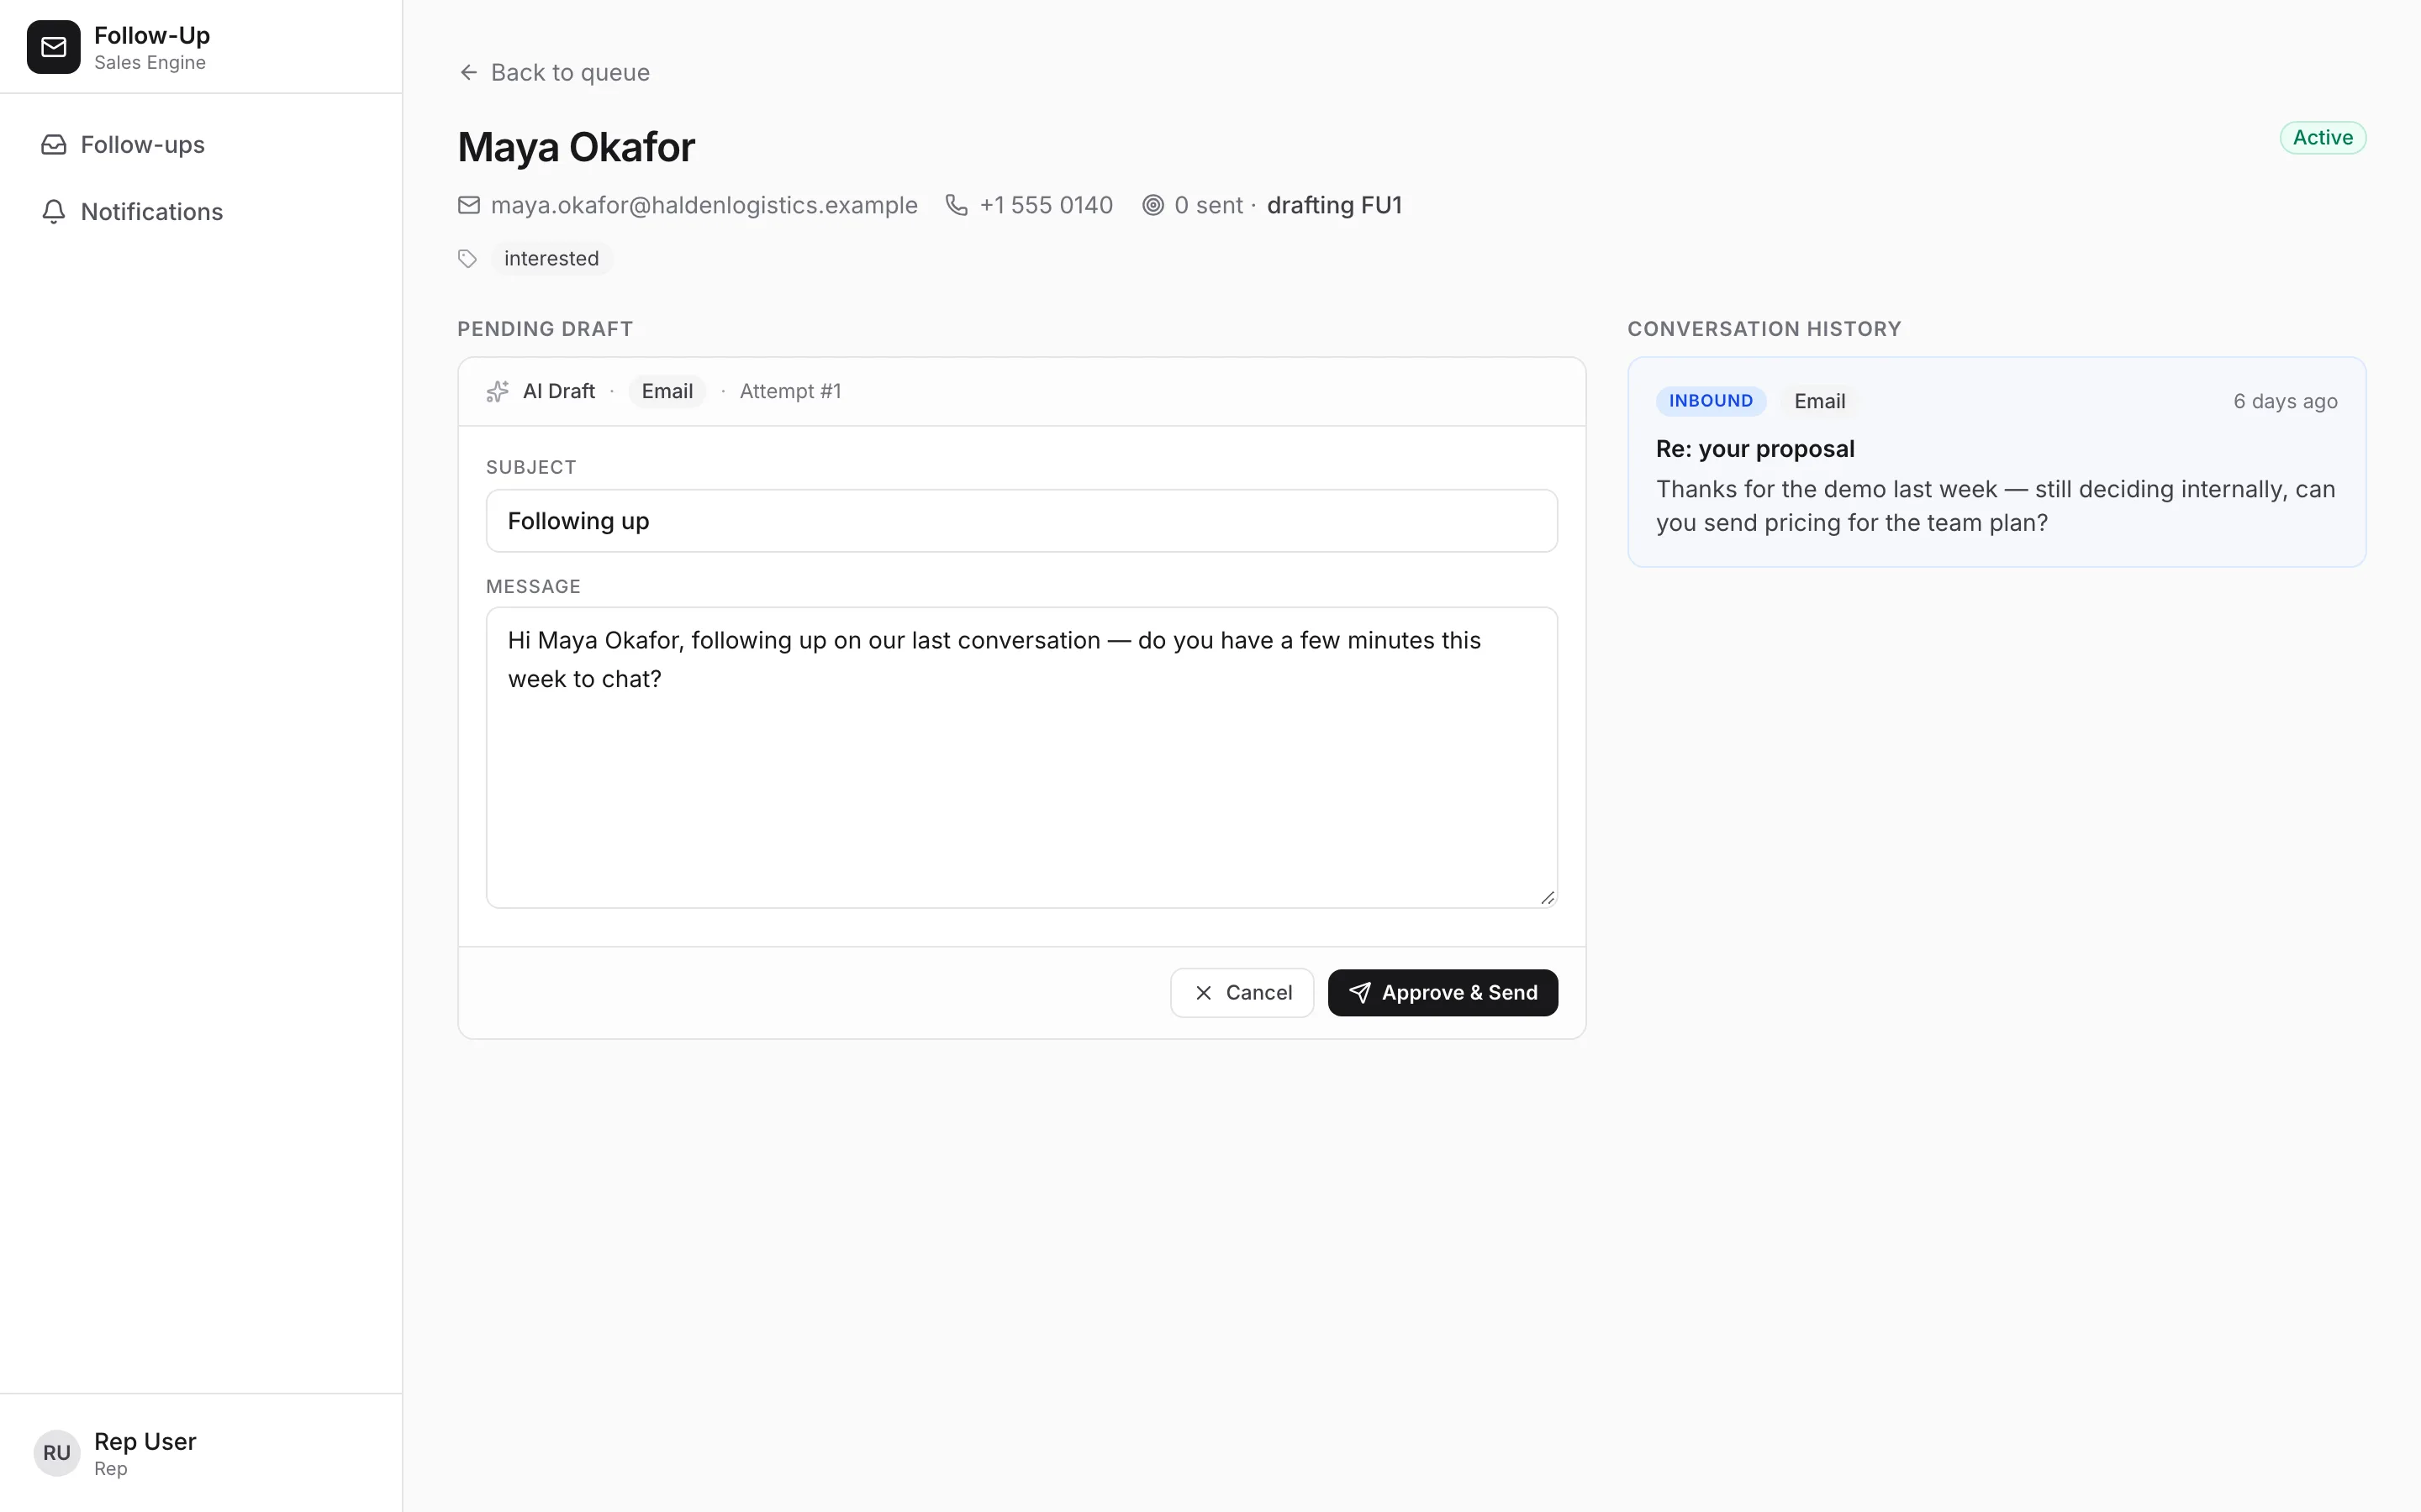Image resolution: width=2421 pixels, height=1512 pixels.
Task: Focus the Subject field containing Following up
Action: (x=1021, y=521)
